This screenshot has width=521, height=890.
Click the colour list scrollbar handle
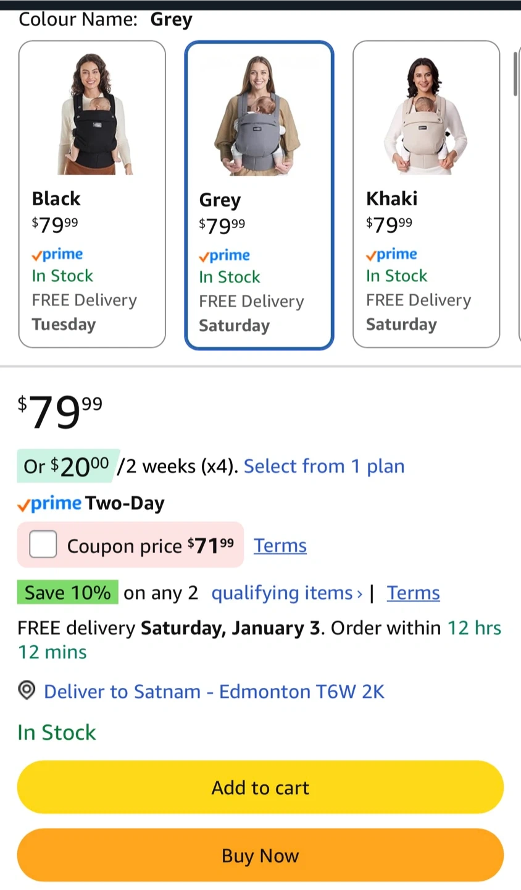click(x=516, y=74)
